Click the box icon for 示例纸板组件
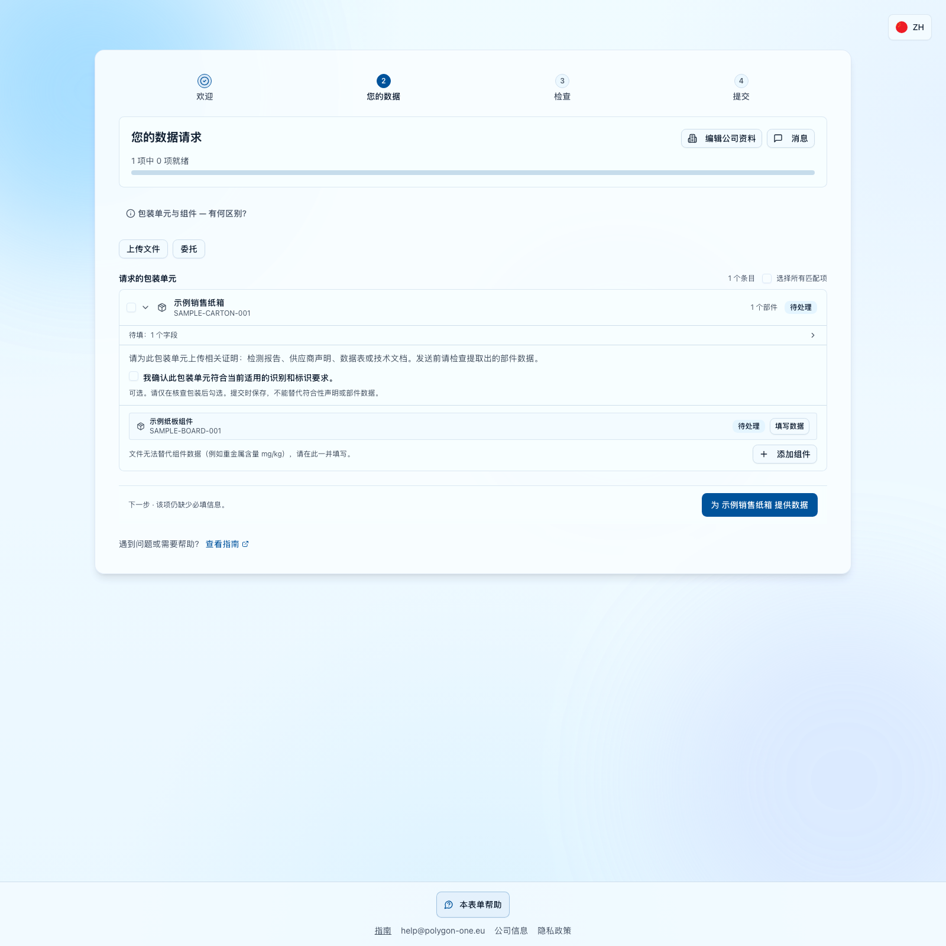The width and height of the screenshot is (946, 946). coord(141,426)
